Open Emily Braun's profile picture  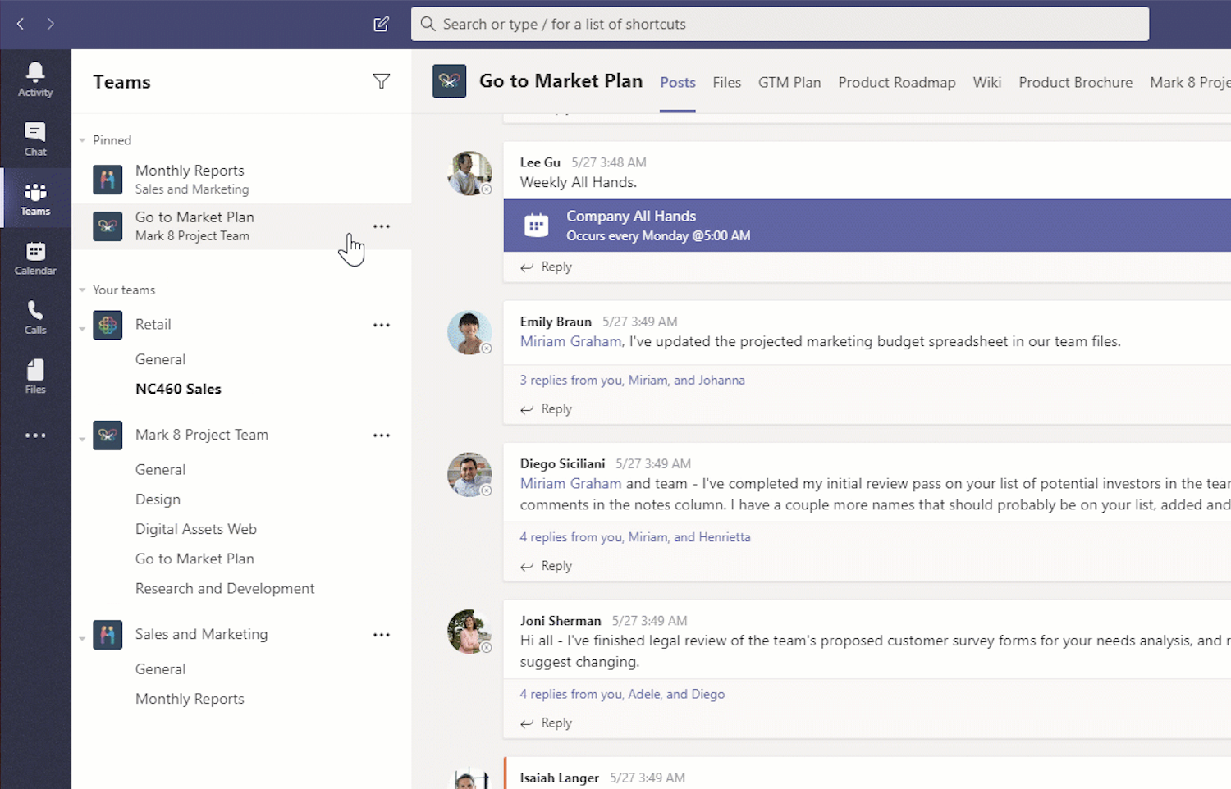coord(469,332)
